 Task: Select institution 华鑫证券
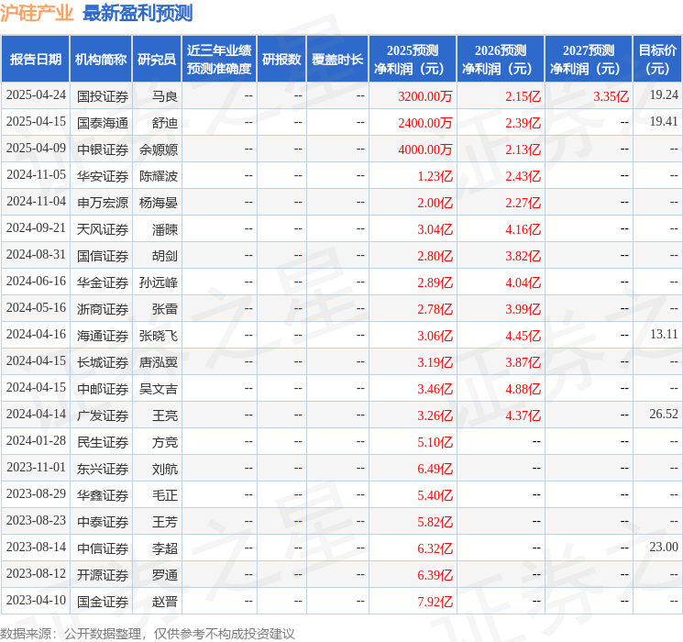pyautogui.click(x=103, y=495)
